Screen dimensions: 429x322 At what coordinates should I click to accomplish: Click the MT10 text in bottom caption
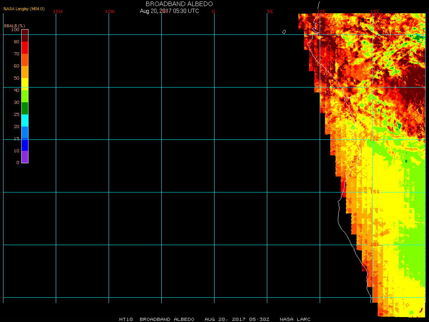click(125, 319)
